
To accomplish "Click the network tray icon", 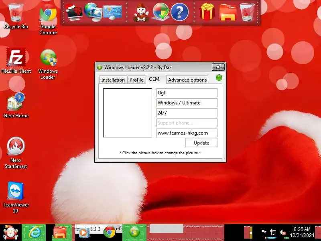I will pyautogui.click(x=273, y=233).
